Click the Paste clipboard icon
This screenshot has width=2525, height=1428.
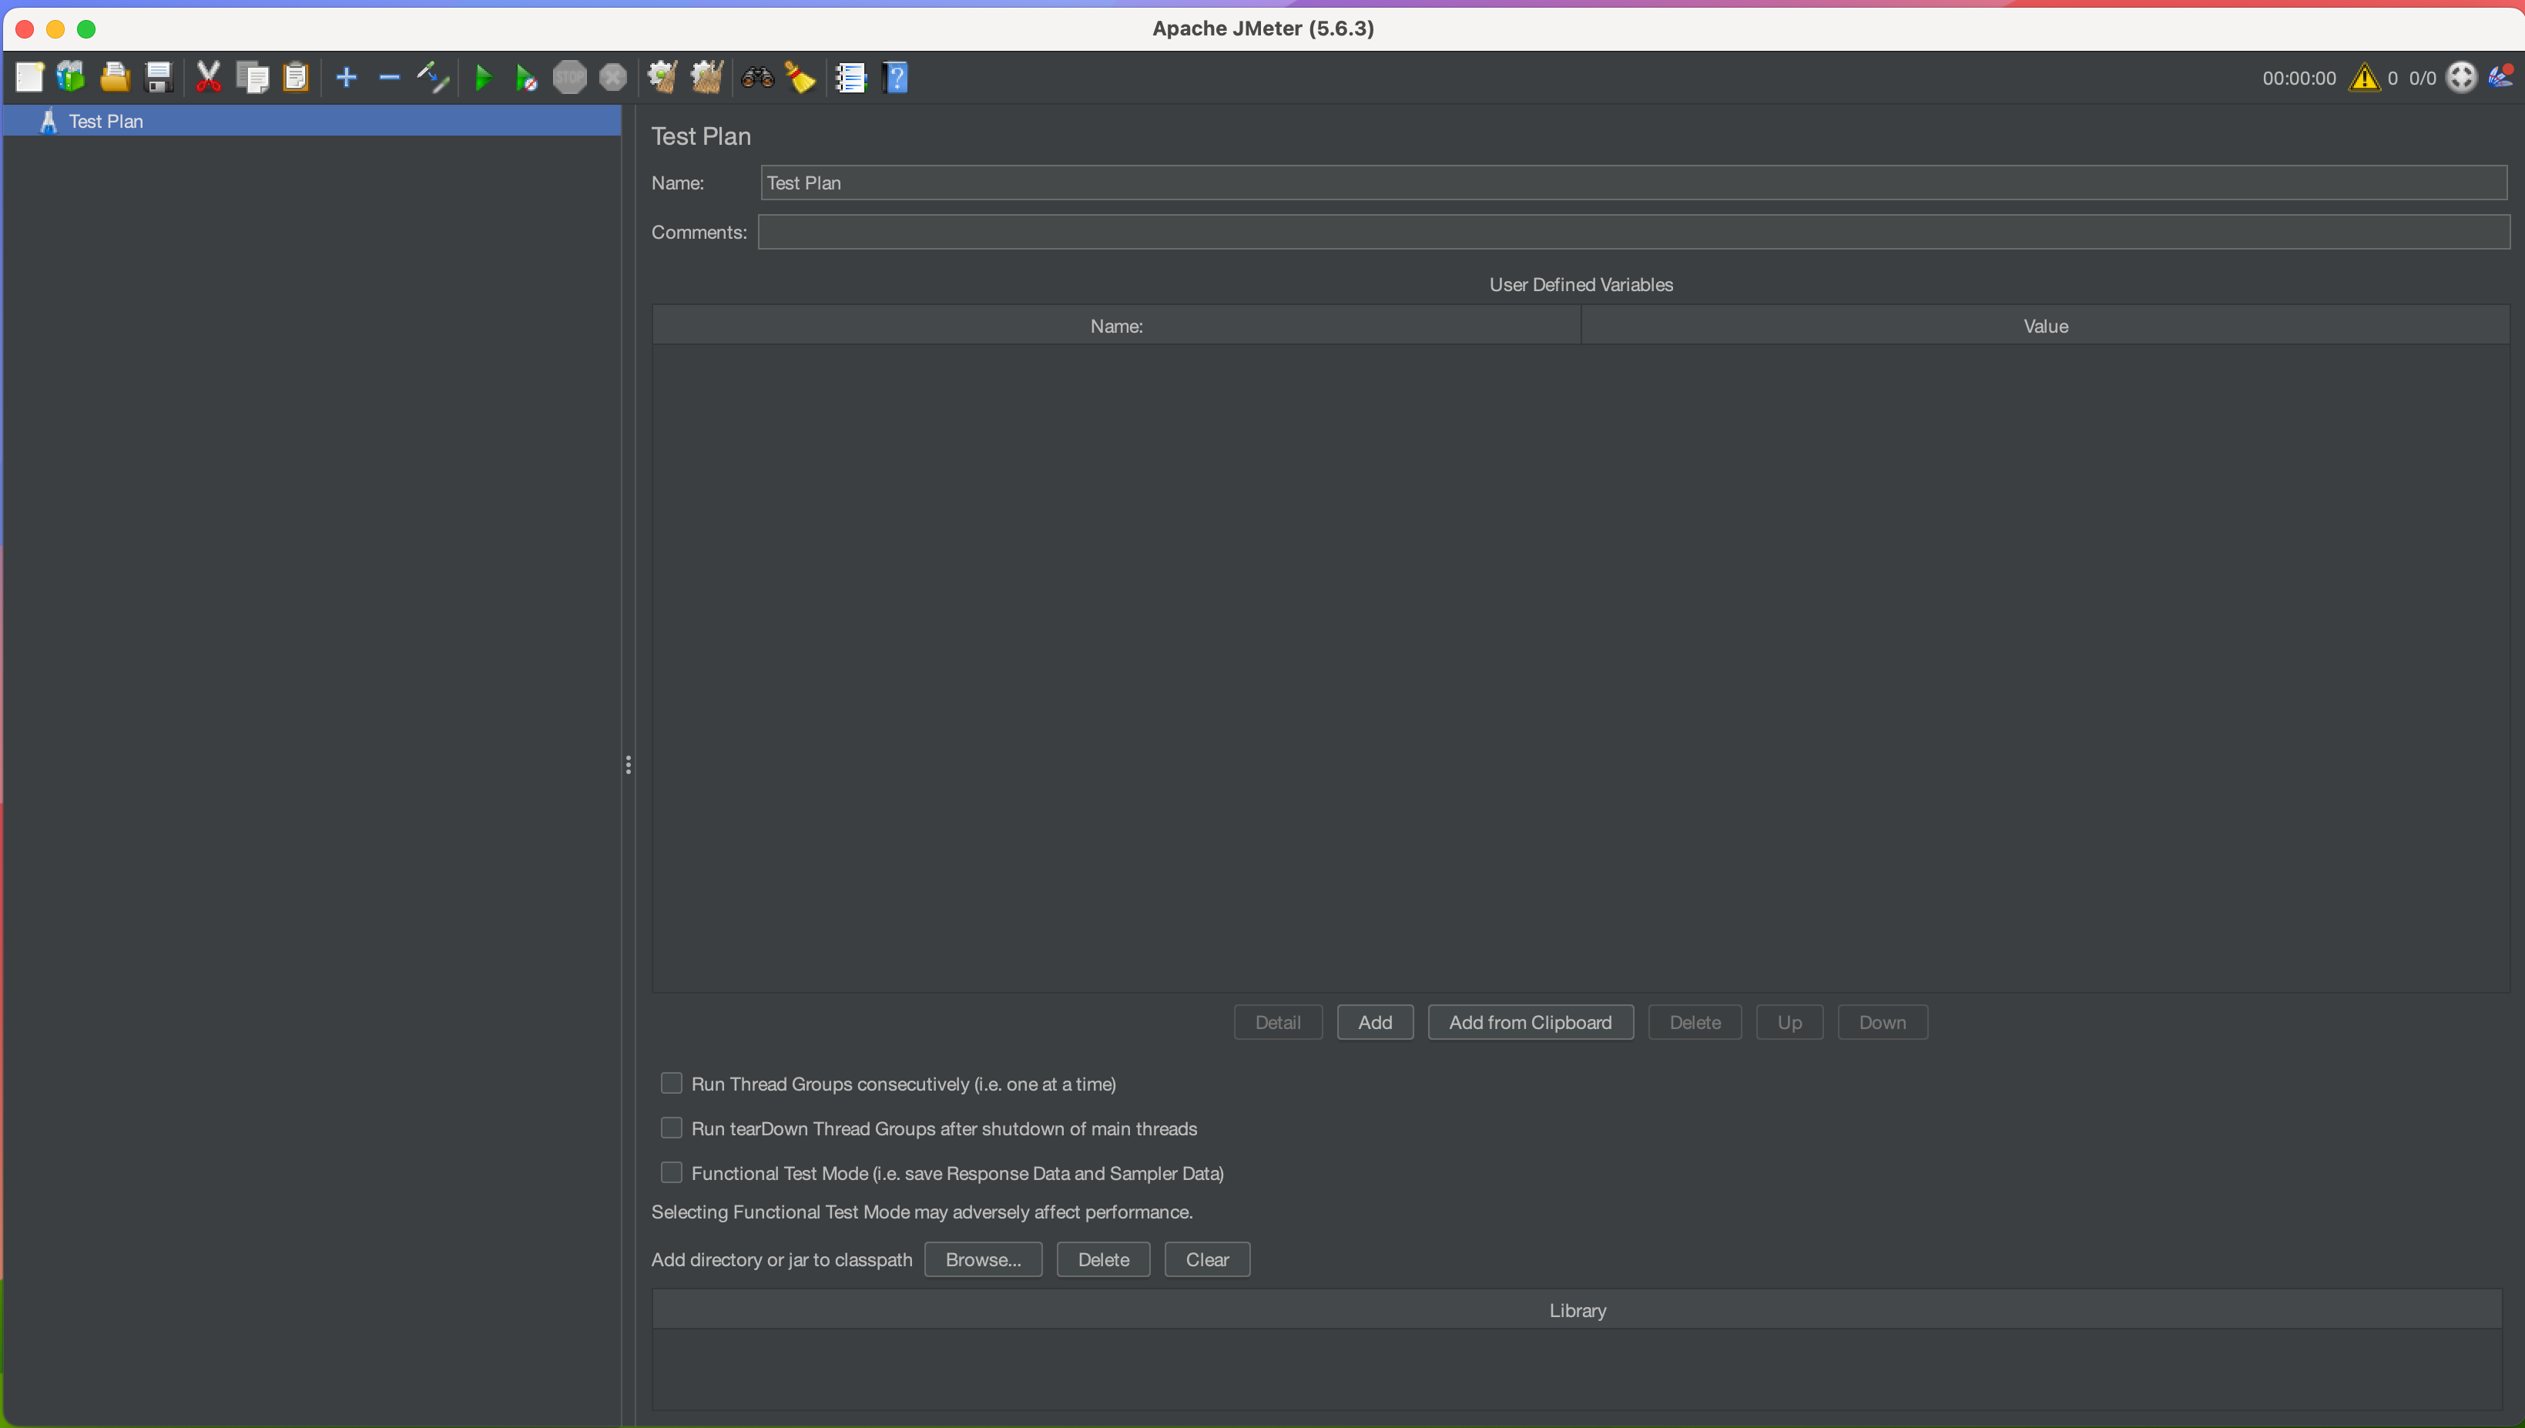pyautogui.click(x=295, y=78)
